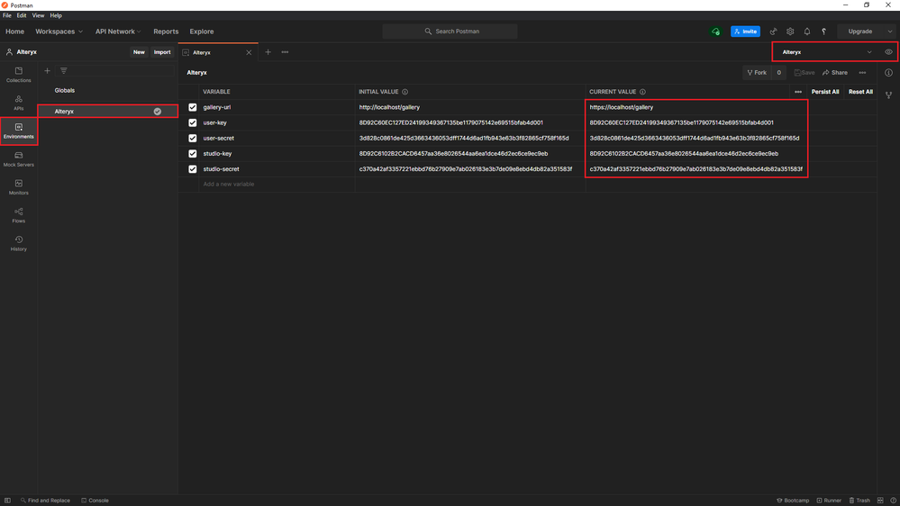This screenshot has height=506, width=900.
Task: Open Bootcamp from status bar
Action: point(793,501)
